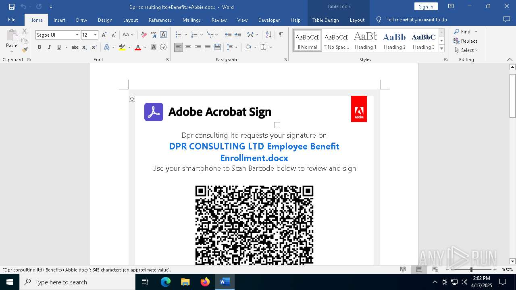Increase font size with the grow font icon
The height and width of the screenshot is (290, 516).
click(x=104, y=35)
